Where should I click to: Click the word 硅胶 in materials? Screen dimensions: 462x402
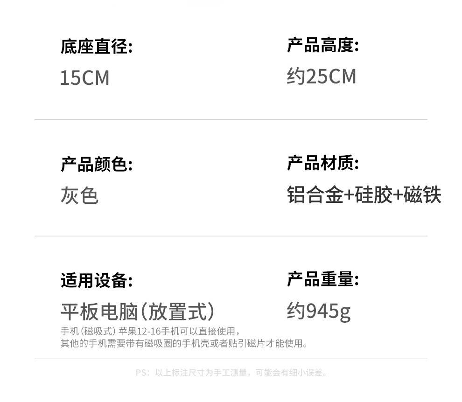pyautogui.click(x=373, y=195)
